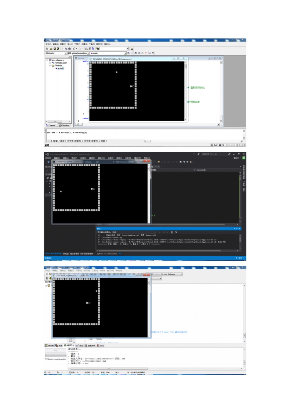This screenshot has height=411, width=290.
Task: Select 调试 tab in Dev-C++ bottom panel
Action: pos(79,345)
